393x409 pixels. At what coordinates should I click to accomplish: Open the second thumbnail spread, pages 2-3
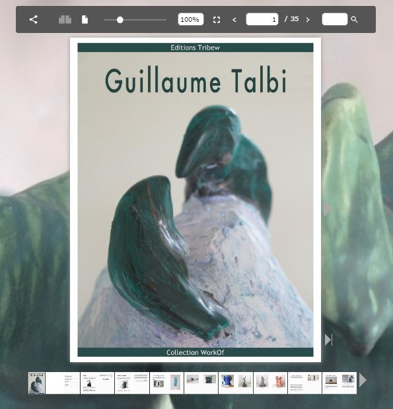63,383
